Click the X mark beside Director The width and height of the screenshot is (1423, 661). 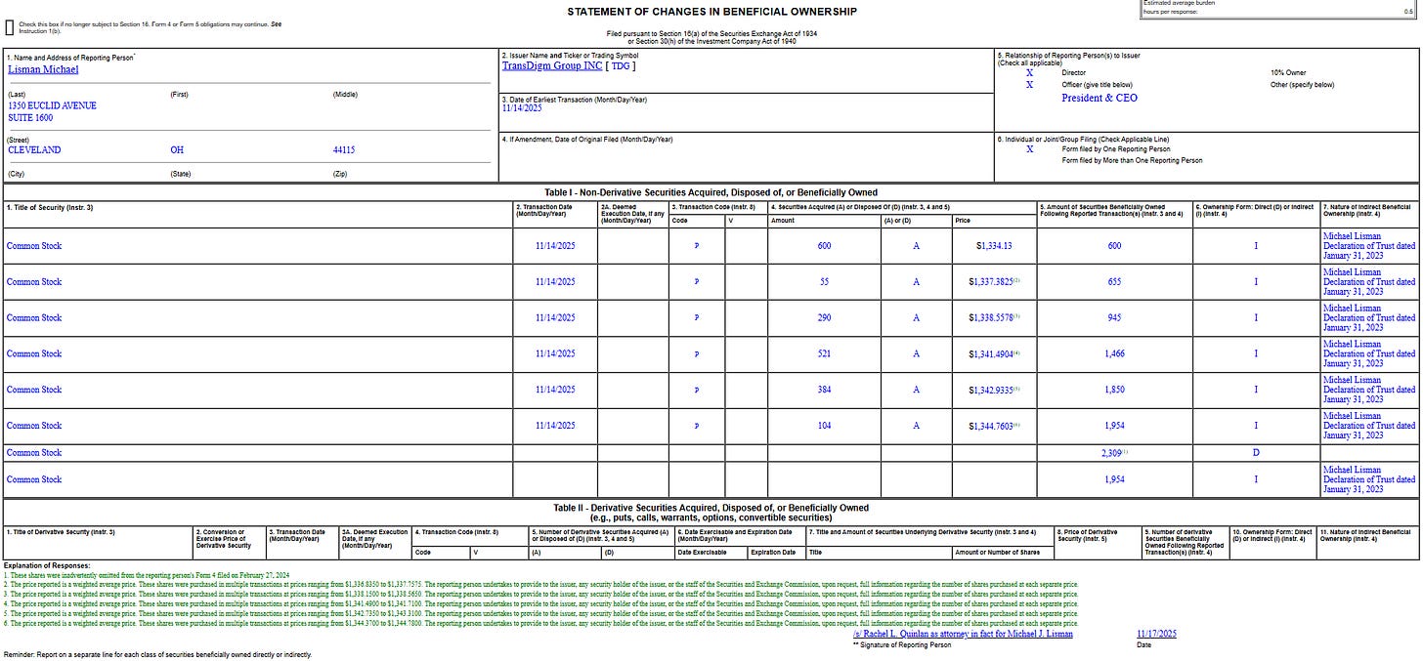click(x=1029, y=73)
